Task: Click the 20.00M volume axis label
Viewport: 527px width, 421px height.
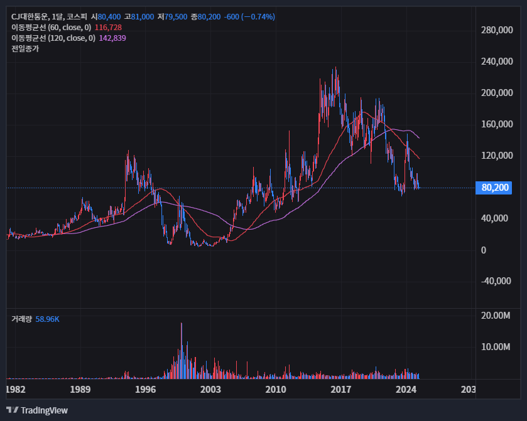Action: [x=496, y=316]
